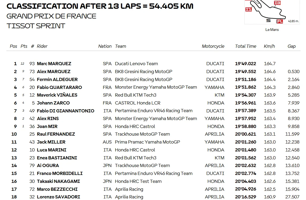Click the I1 sector marker on track map
Screen dimensions: 306x200
point(248,9)
